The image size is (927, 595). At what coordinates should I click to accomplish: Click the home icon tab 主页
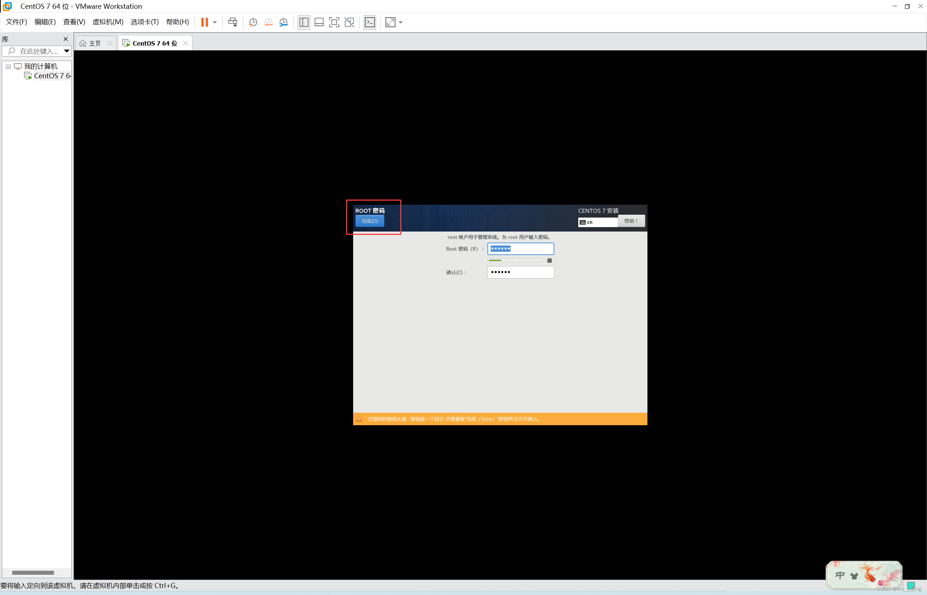point(91,43)
